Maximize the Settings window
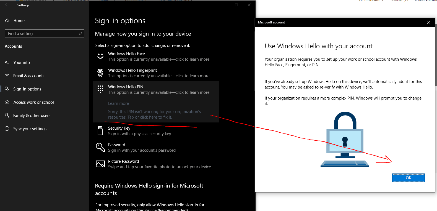Image resolution: width=437 pixels, height=211 pixels. coord(236,5)
